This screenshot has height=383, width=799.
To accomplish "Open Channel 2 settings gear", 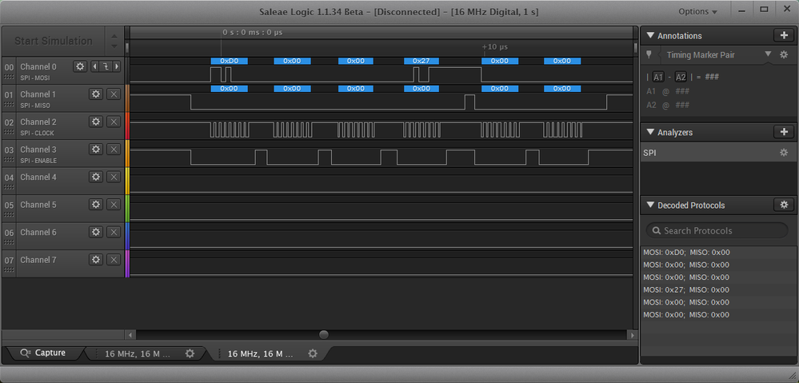I will 96,122.
